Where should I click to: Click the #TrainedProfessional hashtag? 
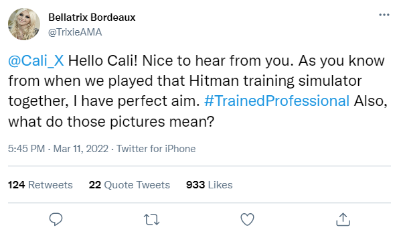276,101
